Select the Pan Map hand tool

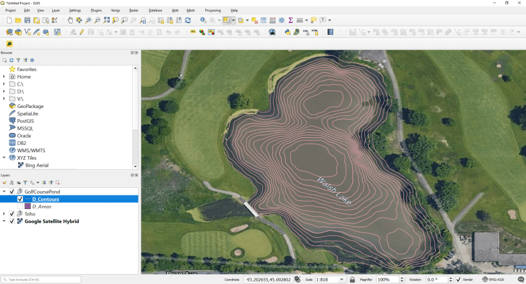point(70,21)
